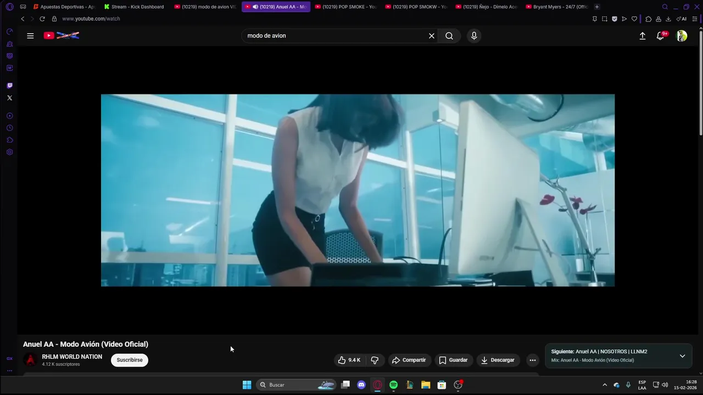Open YouTube notifications bell
The width and height of the screenshot is (703, 395).
click(x=661, y=36)
